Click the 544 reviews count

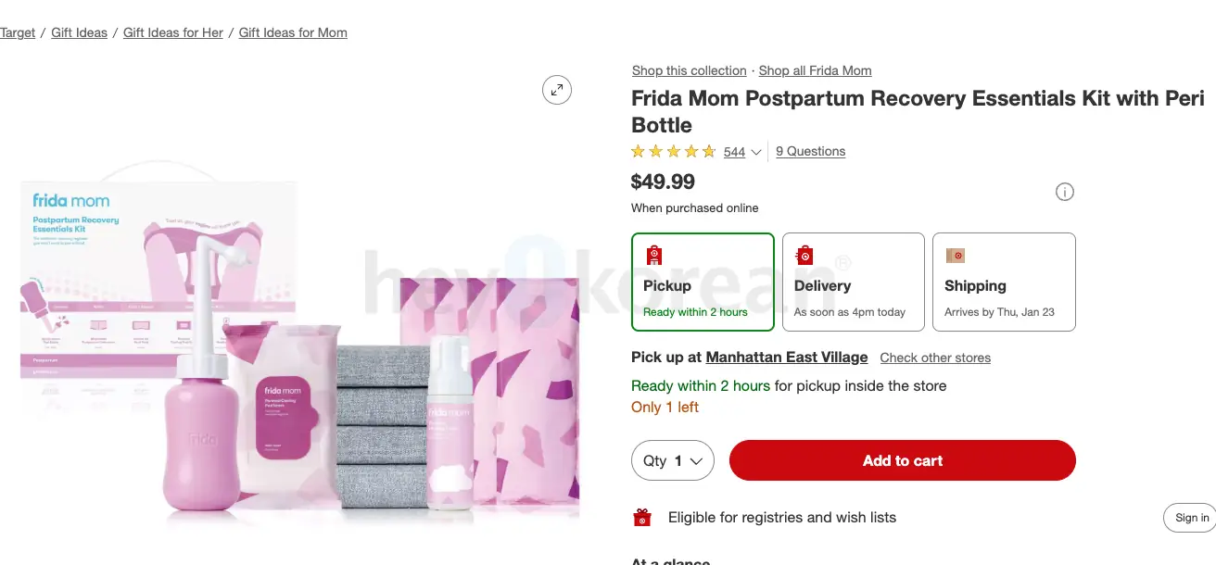pos(733,151)
